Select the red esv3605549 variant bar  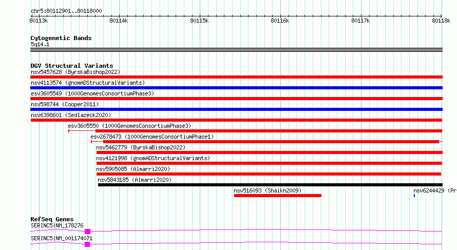(236, 99)
